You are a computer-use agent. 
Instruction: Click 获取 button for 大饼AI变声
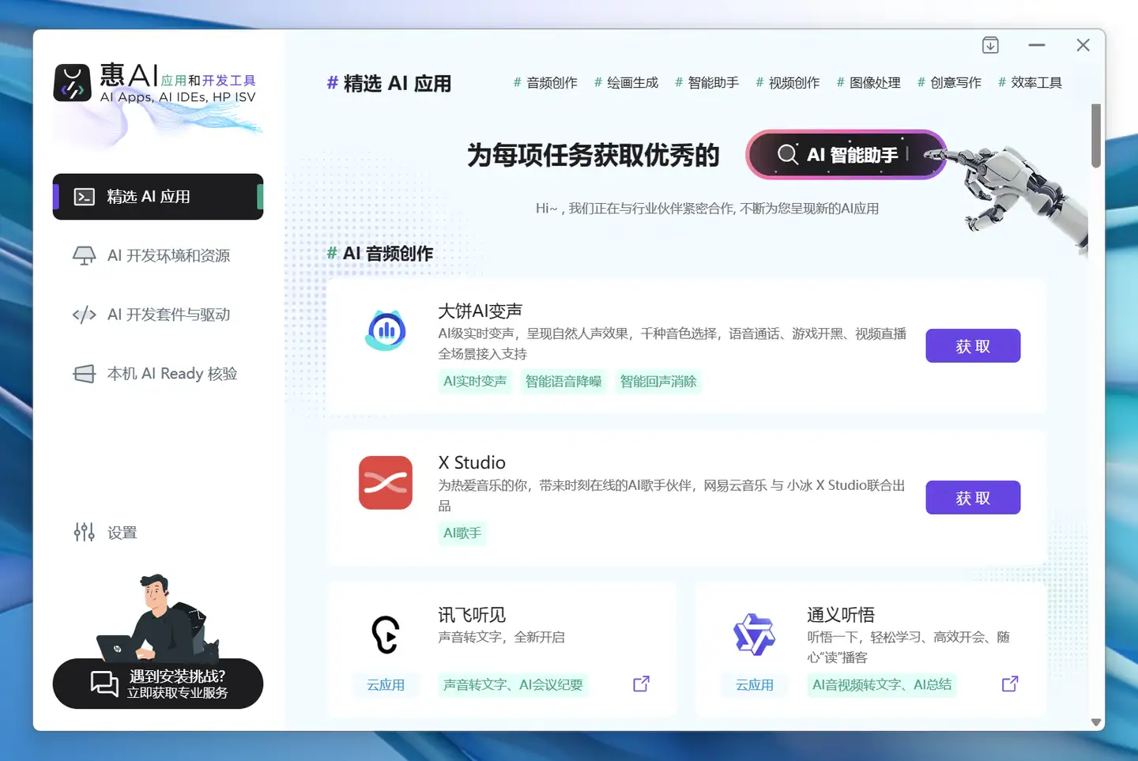973,346
